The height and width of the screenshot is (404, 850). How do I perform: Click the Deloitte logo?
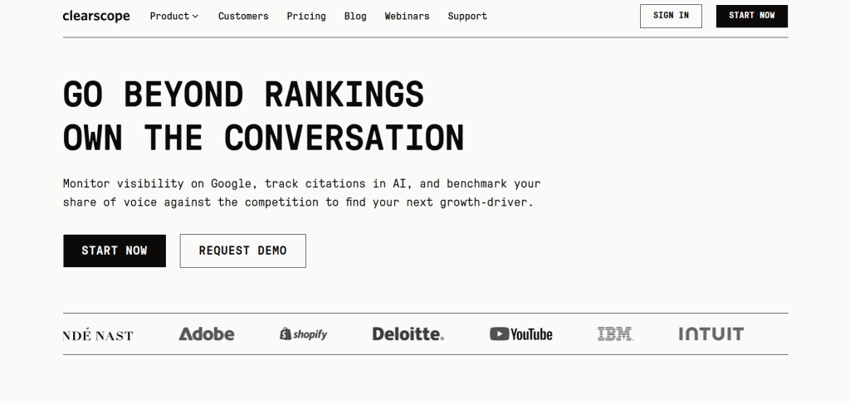pyautogui.click(x=408, y=334)
